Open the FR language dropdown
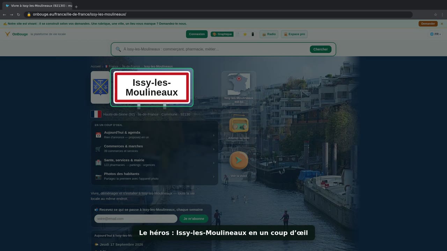 435,34
